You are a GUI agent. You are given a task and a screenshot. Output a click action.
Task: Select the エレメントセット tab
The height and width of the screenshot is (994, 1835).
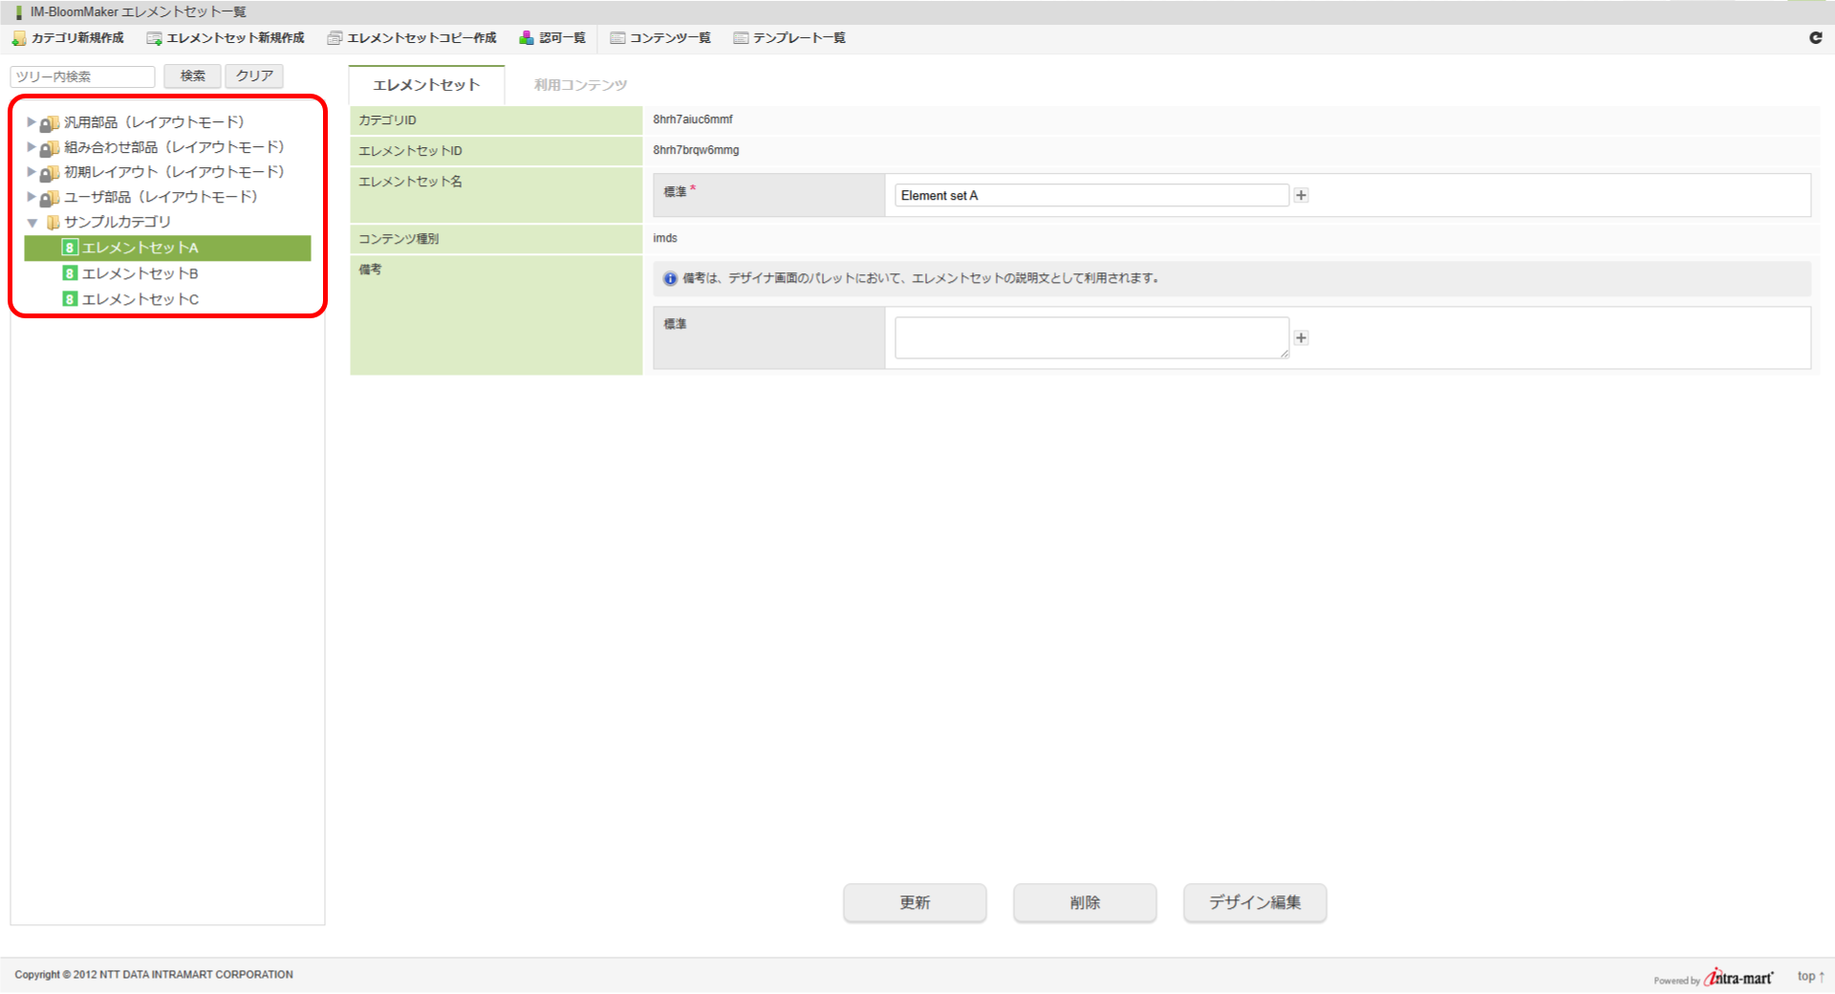426,84
